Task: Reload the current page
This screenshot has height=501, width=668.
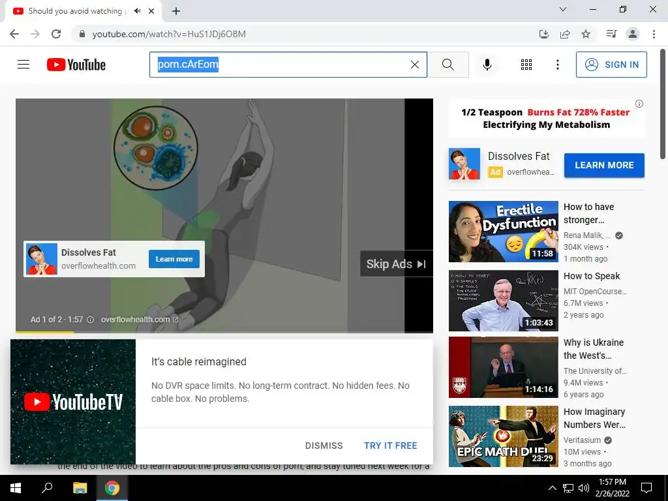Action: 56,34
